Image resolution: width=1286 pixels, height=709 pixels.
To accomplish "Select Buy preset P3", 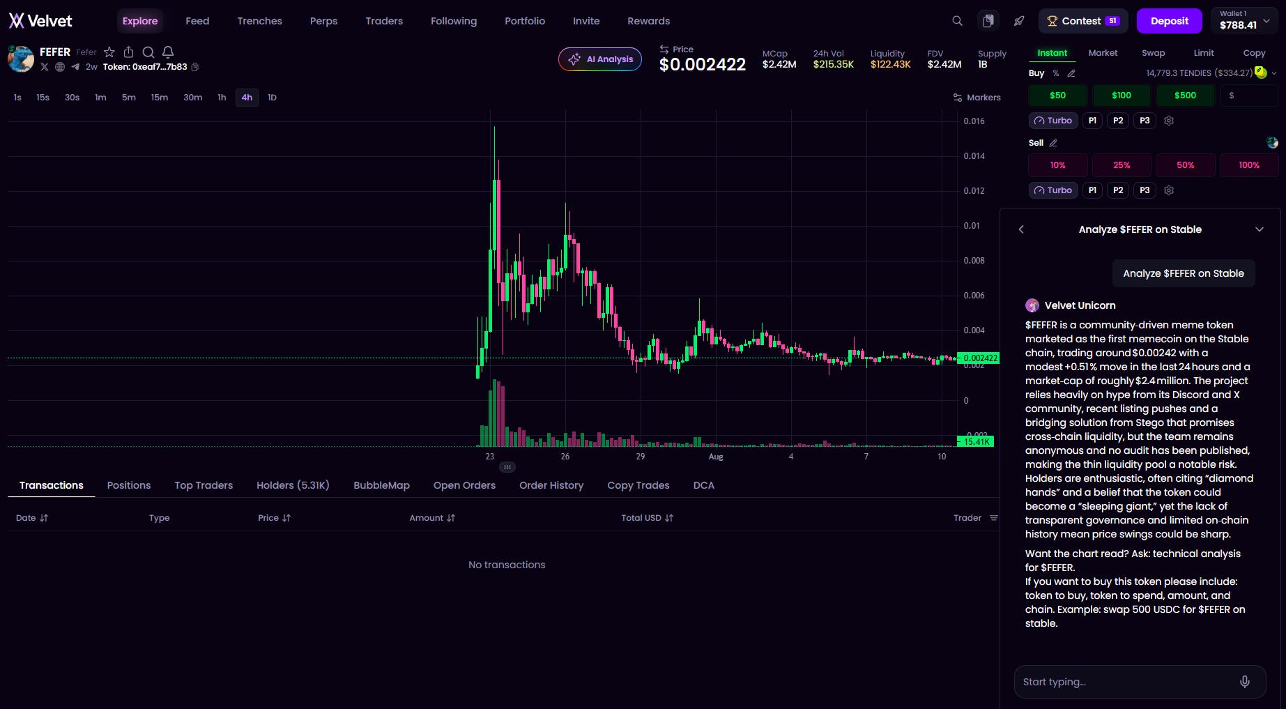I will pyautogui.click(x=1145, y=121).
